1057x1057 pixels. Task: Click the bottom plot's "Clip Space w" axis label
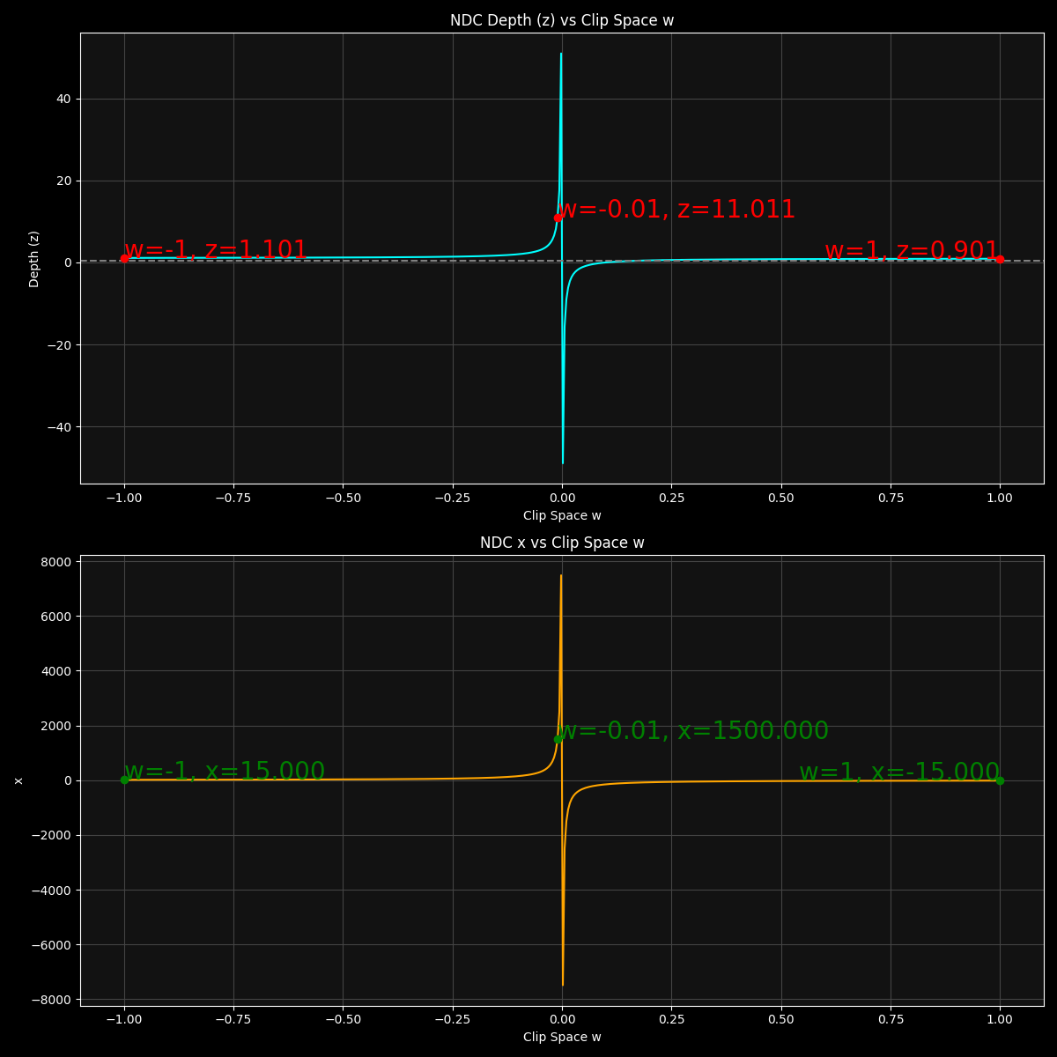tap(562, 1037)
